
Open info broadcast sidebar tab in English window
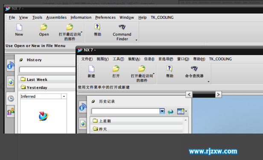coord(11,65)
